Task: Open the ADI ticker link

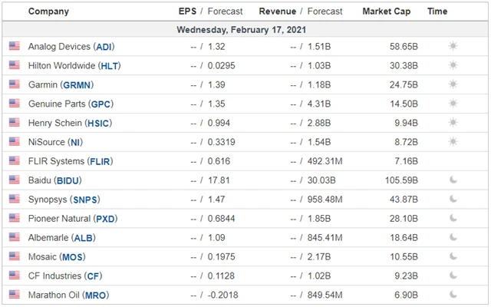Action: point(104,47)
